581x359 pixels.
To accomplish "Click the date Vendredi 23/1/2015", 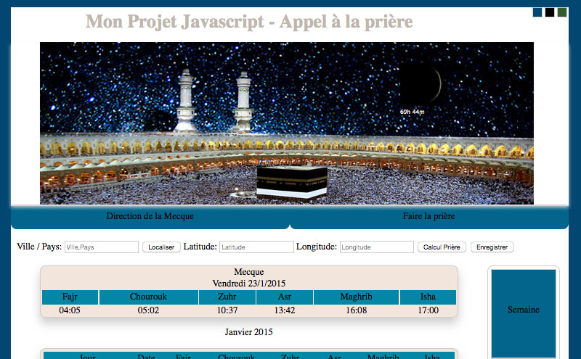I will [249, 284].
